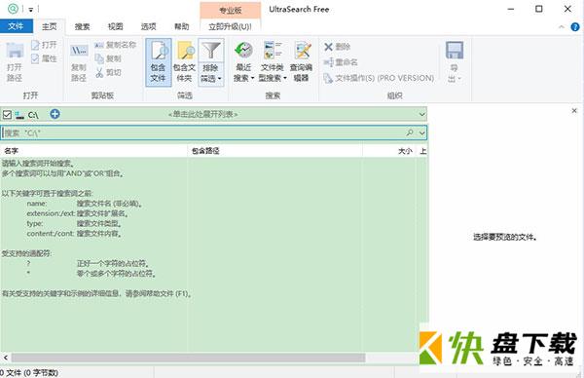The width and height of the screenshot is (584, 378).
Task: Click 'click here to expand list' text
Action: (203, 114)
